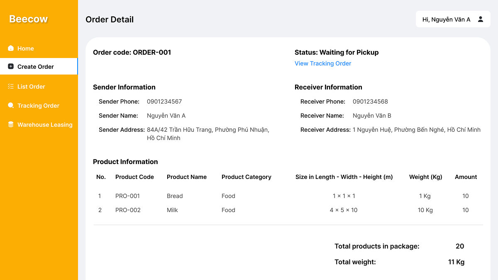Follow the View Tracking Order link
Image resolution: width=498 pixels, height=280 pixels.
coord(323,63)
